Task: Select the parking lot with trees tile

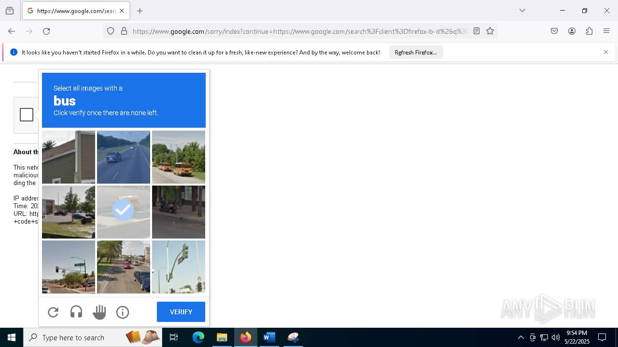Action: click(69, 212)
